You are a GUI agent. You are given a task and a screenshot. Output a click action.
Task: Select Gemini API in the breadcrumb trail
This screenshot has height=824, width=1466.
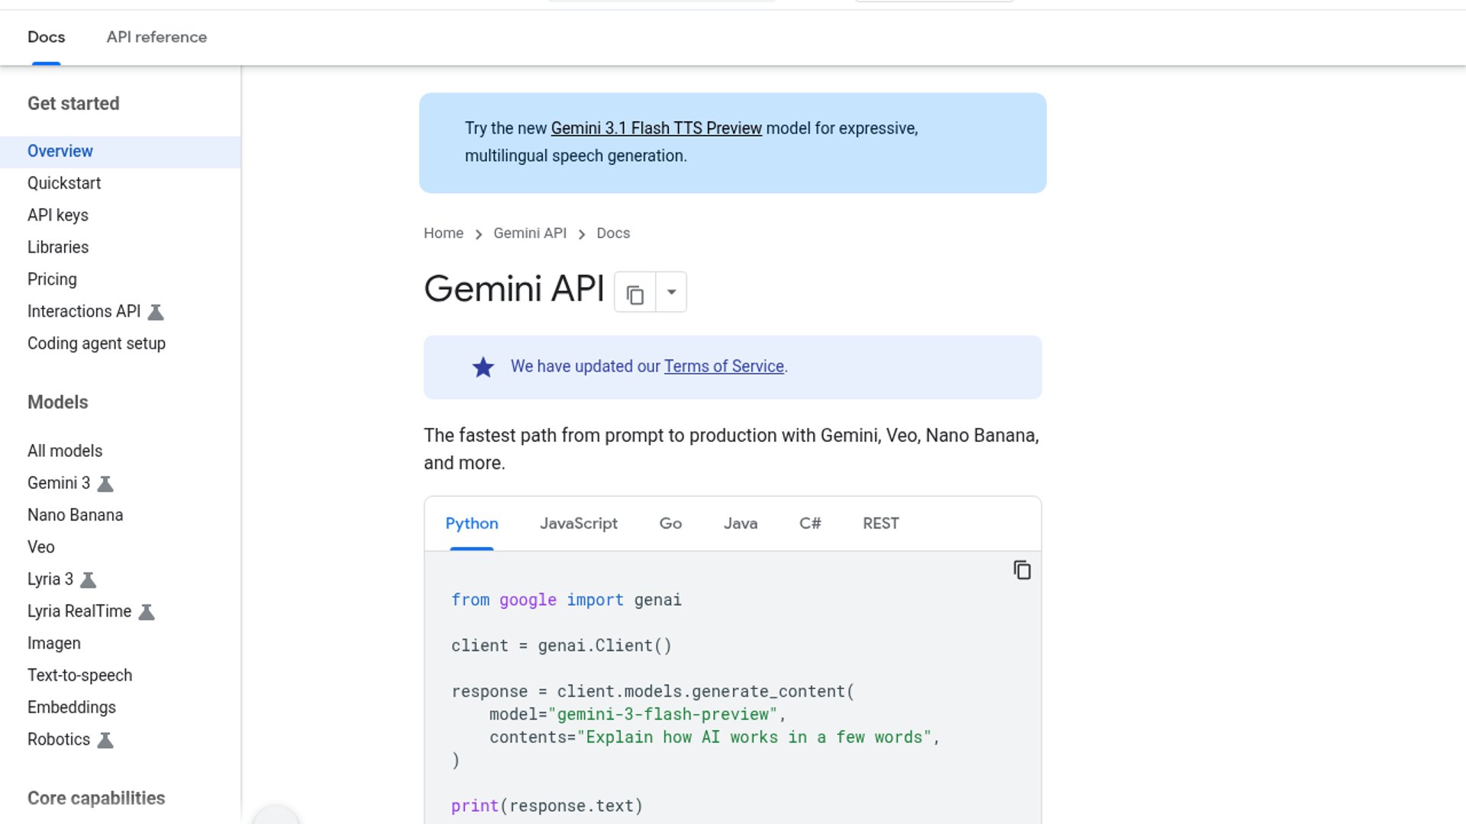[x=529, y=233]
